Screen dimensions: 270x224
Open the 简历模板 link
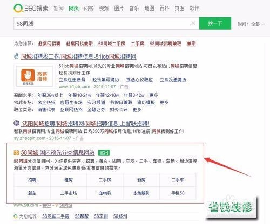pyautogui.click(x=146, y=102)
